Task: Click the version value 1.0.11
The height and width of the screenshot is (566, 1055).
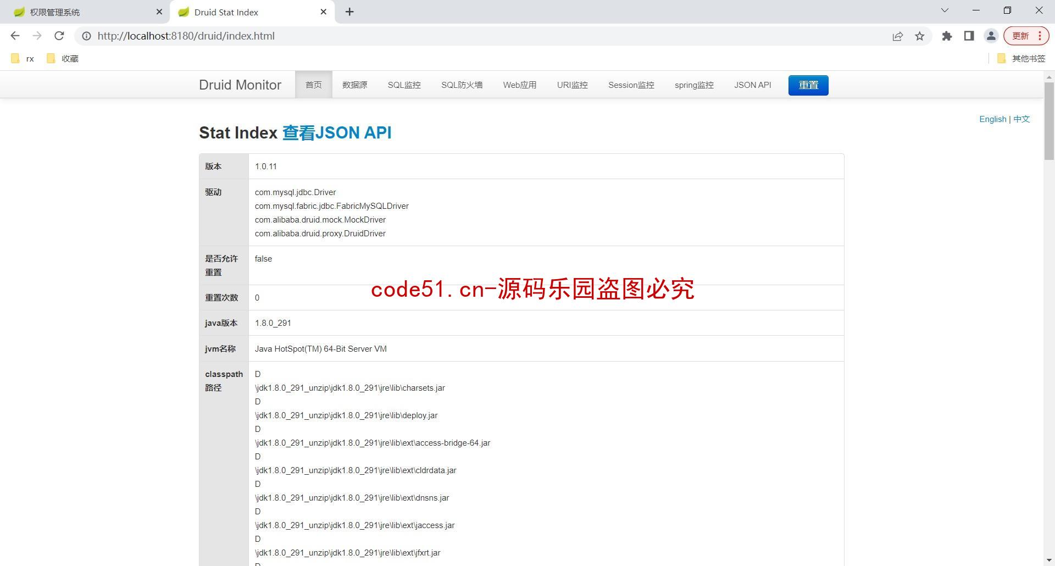Action: pos(266,167)
